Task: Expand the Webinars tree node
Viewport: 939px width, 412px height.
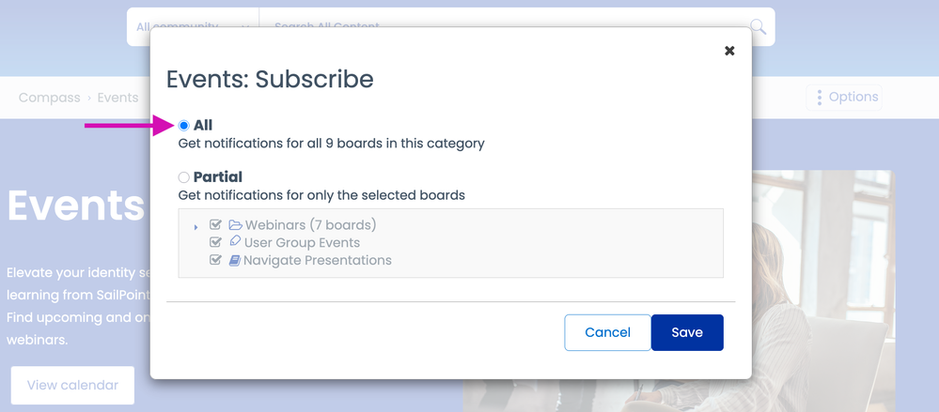Action: (x=196, y=226)
